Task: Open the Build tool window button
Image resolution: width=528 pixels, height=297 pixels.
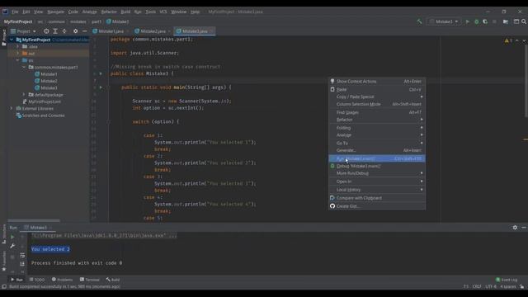Action: click(113, 280)
